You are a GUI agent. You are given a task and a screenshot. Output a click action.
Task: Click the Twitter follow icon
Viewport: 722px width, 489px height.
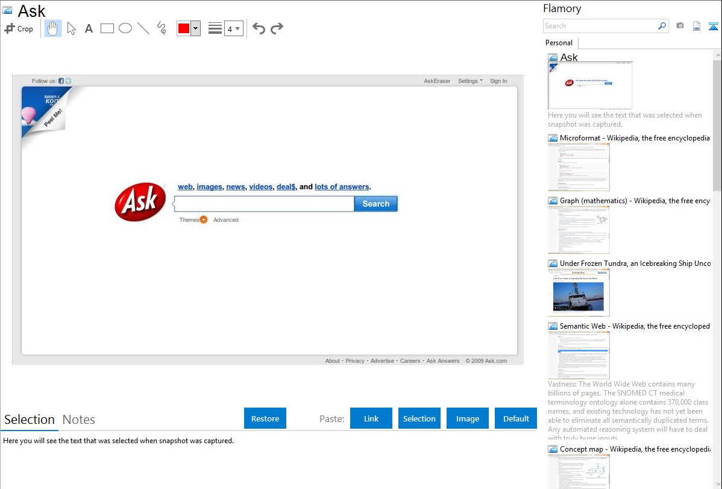coord(68,81)
